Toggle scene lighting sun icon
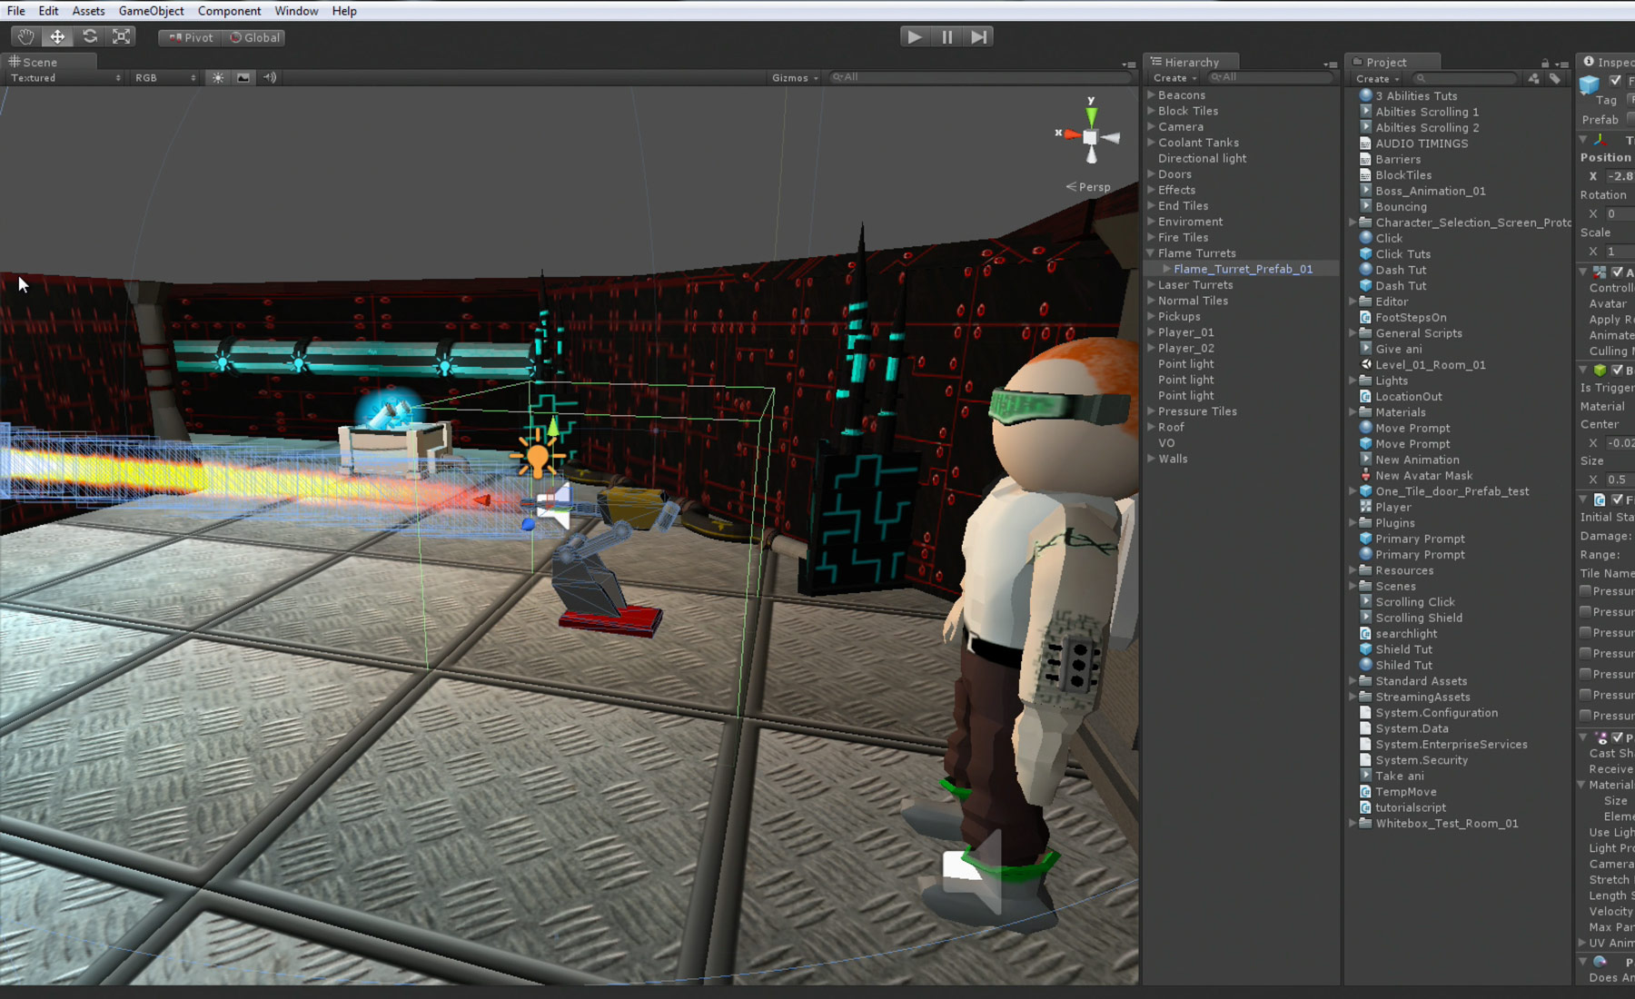Viewport: 1635px width, 999px height. tap(218, 78)
